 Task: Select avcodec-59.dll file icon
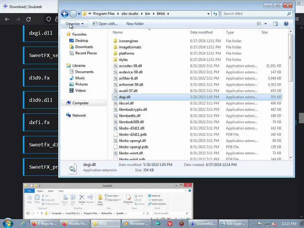115,66
